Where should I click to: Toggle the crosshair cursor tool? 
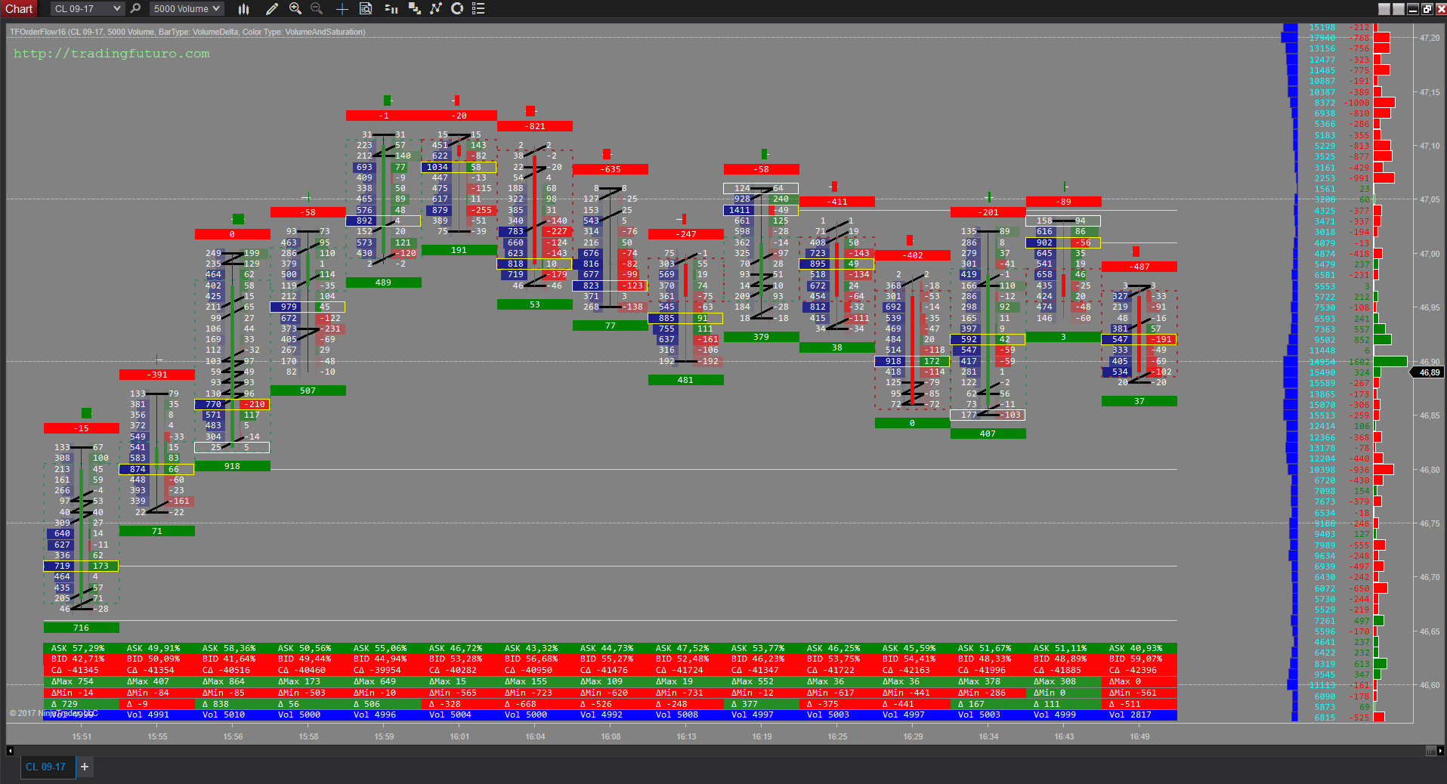tap(342, 9)
